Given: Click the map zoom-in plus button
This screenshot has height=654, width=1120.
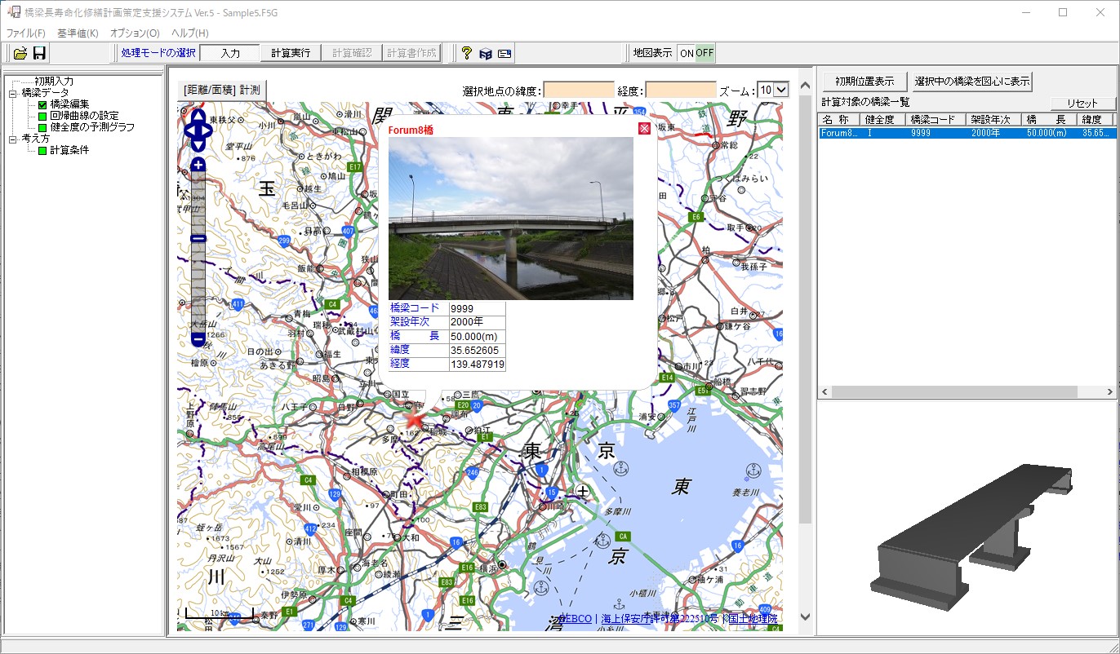Looking at the screenshot, I should click(198, 166).
